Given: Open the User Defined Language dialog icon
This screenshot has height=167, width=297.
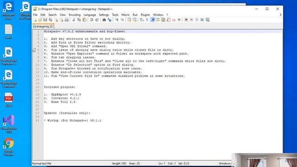Looking at the screenshot, I should (158, 19).
